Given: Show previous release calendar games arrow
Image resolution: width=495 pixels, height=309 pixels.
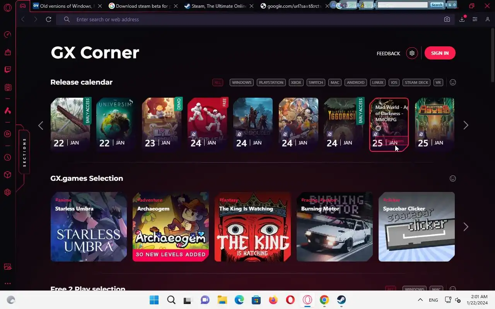Looking at the screenshot, I should pos(41,125).
